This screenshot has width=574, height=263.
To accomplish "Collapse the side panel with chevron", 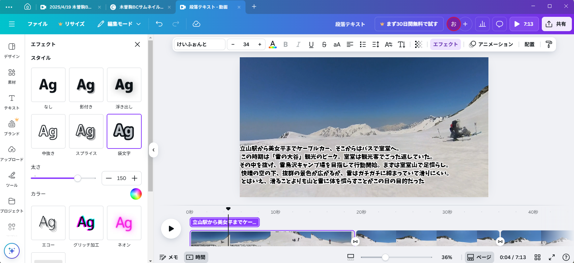I will (154, 150).
